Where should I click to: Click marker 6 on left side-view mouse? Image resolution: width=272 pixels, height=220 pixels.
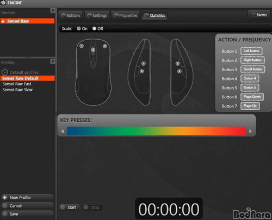click(x=142, y=71)
